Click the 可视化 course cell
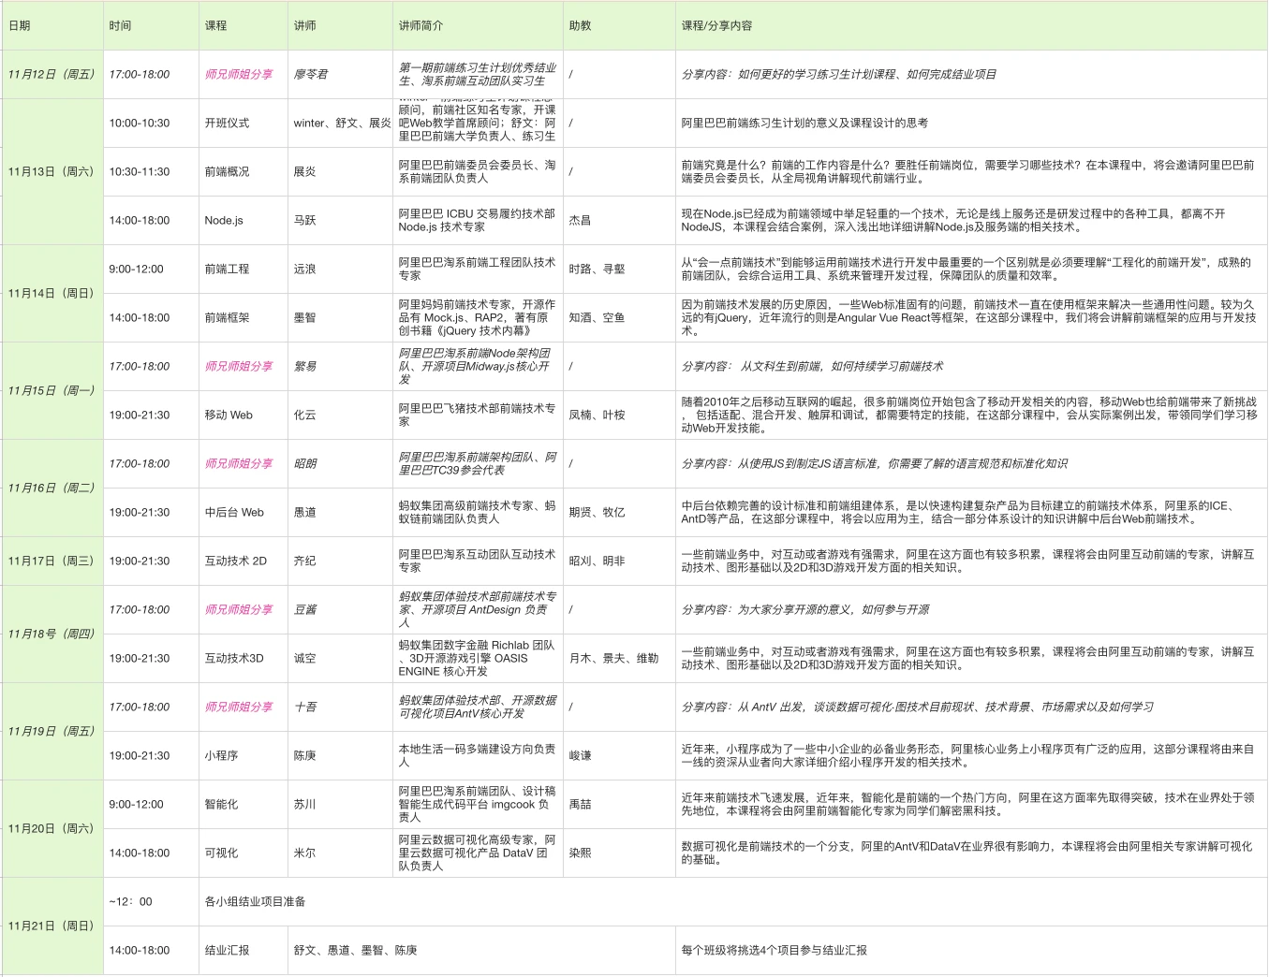 [x=221, y=853]
